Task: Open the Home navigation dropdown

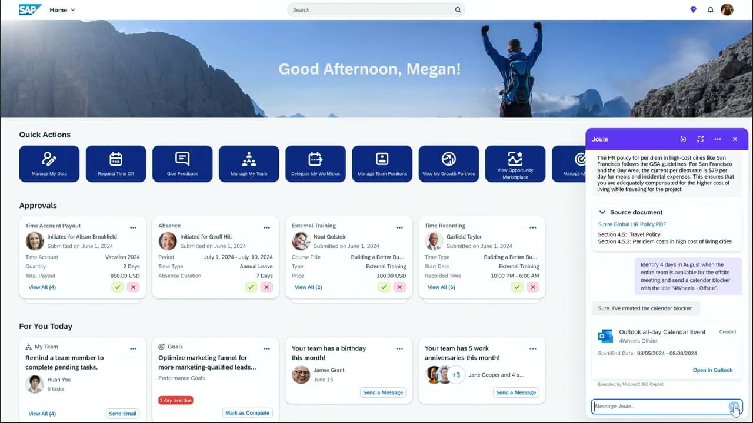Action: 62,10
